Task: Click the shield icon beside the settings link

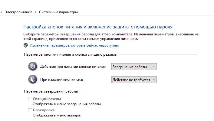Action: (25, 45)
